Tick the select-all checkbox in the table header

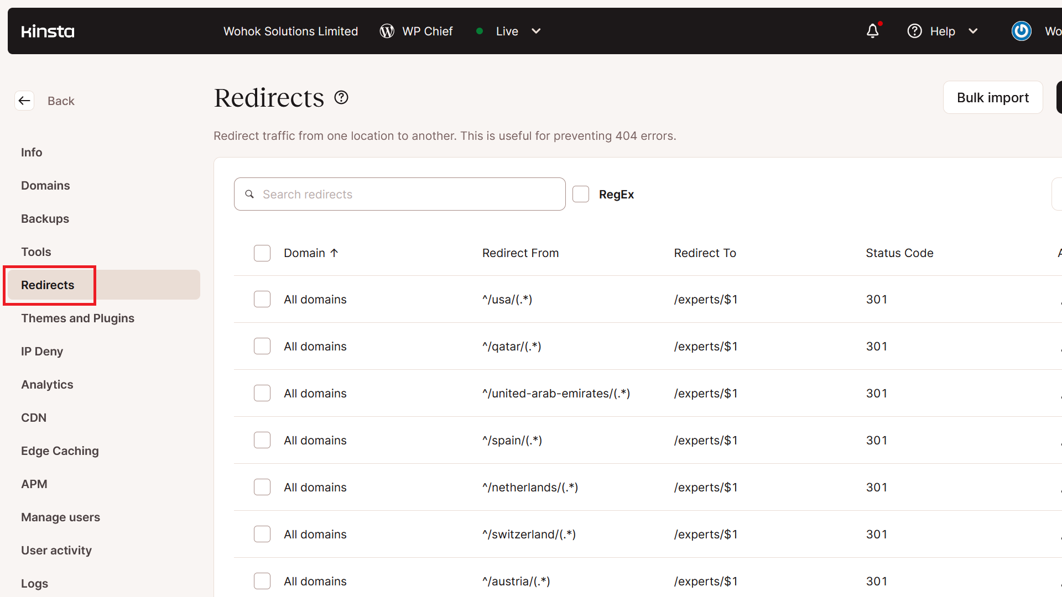(262, 253)
